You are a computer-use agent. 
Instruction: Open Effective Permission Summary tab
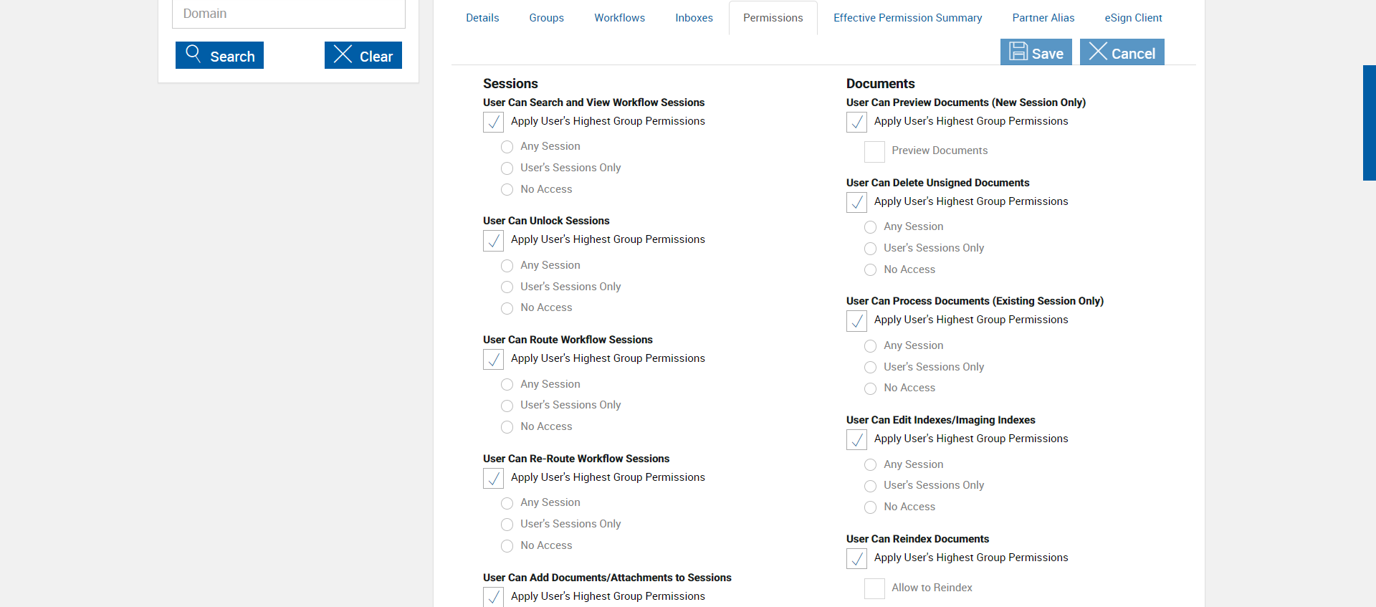907,18
